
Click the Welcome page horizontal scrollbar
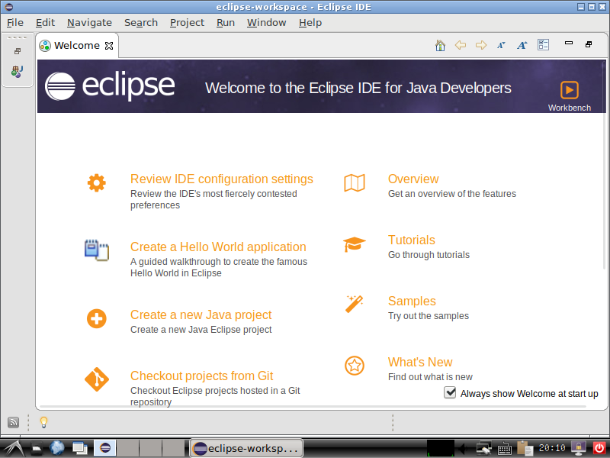[313, 407]
